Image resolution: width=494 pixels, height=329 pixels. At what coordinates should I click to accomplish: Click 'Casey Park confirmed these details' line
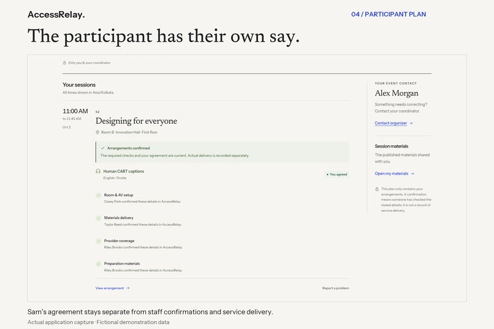pyautogui.click(x=142, y=202)
